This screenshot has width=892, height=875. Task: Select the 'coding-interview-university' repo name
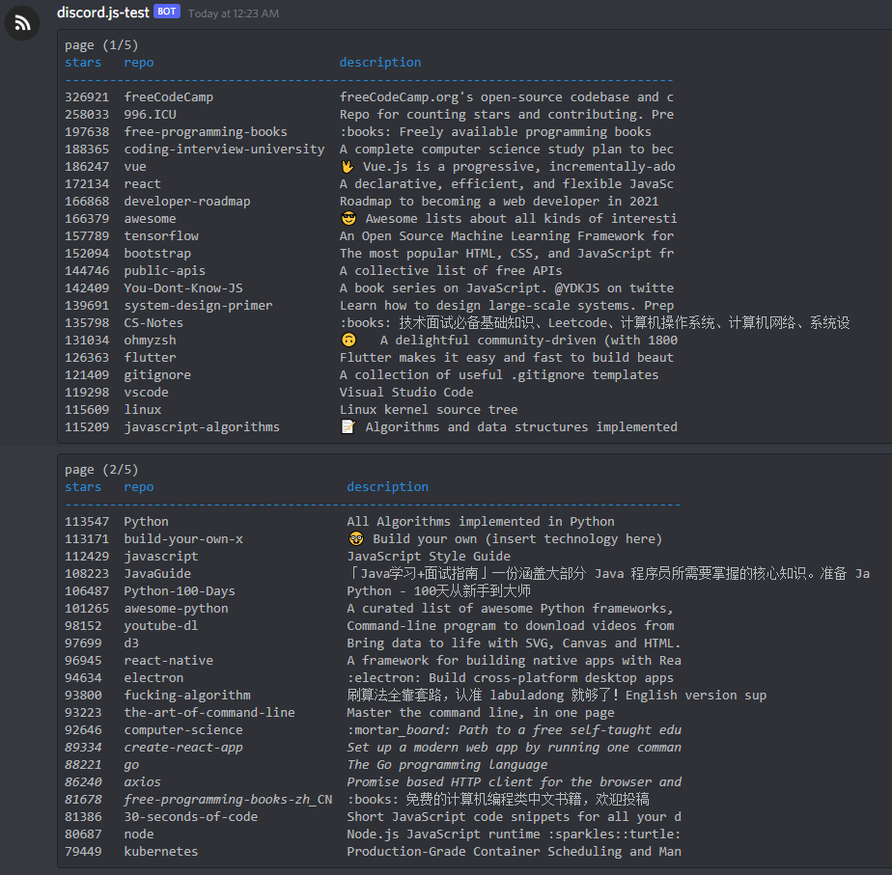click(224, 150)
